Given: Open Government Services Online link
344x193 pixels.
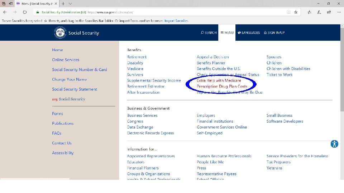Looking at the screenshot, I should (x=222, y=127).
